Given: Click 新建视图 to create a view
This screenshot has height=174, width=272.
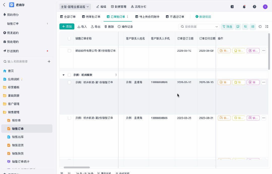Looking at the screenshot, I should pos(203,17).
